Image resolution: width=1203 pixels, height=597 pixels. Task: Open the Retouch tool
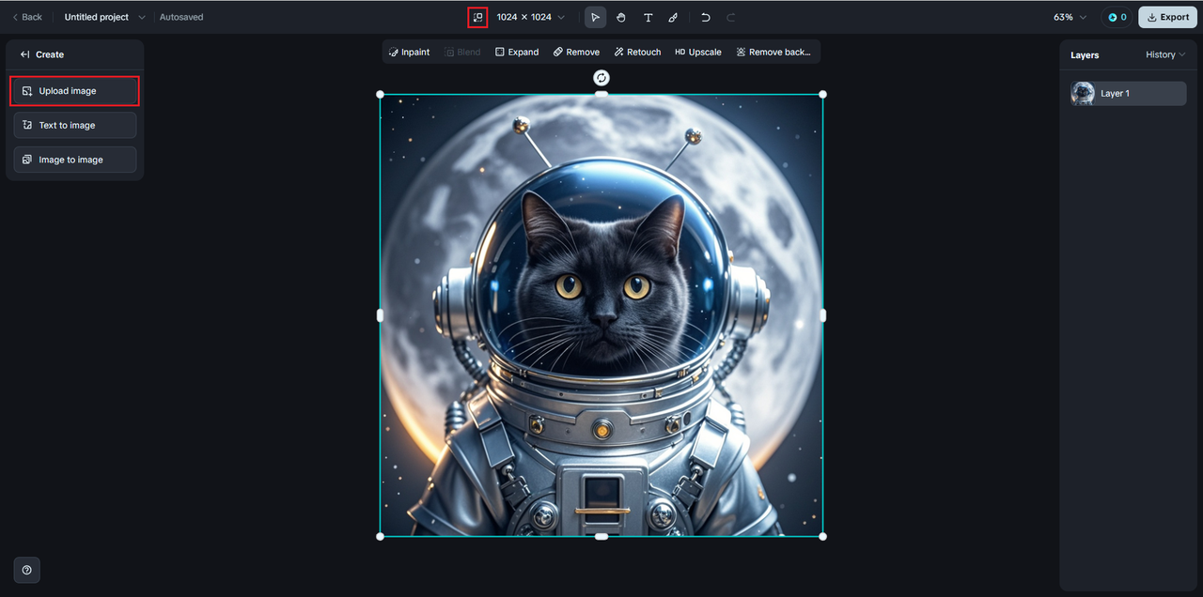tap(637, 52)
